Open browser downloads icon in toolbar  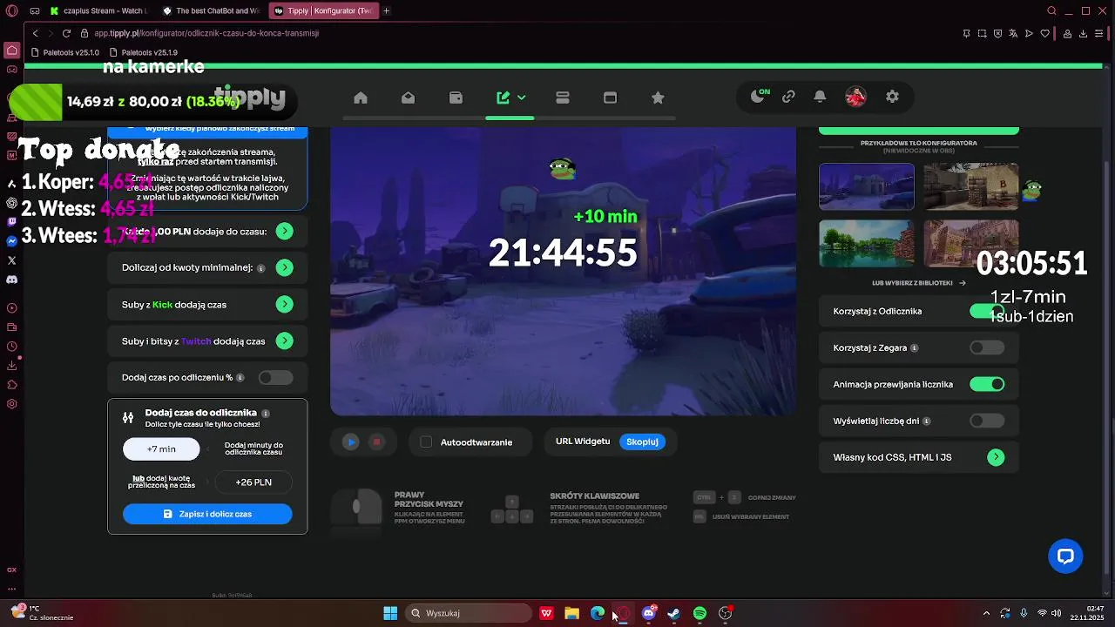[x=1084, y=33]
